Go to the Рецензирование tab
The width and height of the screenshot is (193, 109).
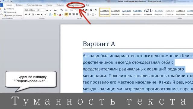click(75, 5)
